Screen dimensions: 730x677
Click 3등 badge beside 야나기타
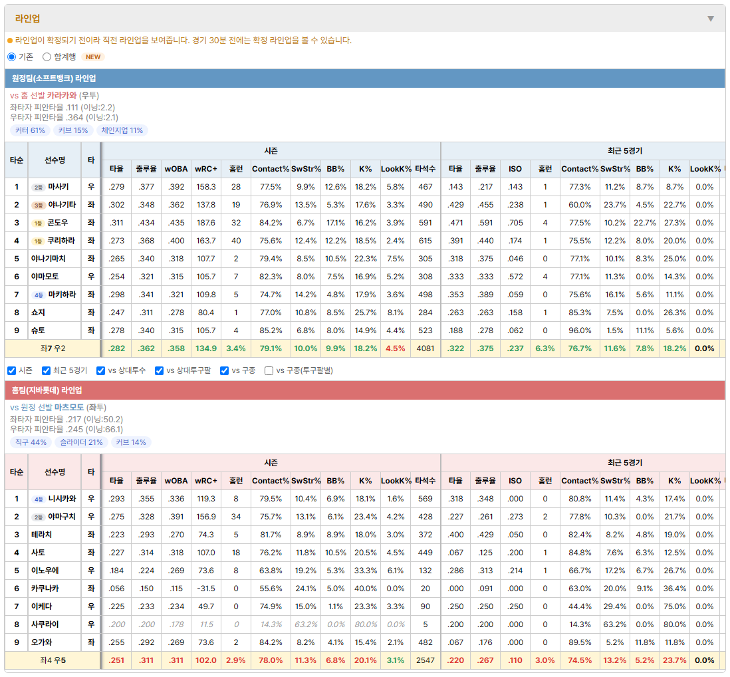point(38,205)
